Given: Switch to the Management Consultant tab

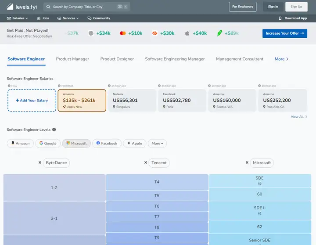Looking at the screenshot, I should [x=240, y=59].
